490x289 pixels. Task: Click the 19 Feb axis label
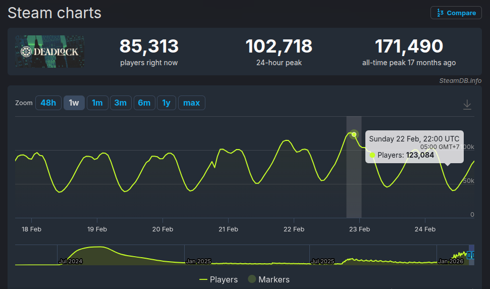97,229
